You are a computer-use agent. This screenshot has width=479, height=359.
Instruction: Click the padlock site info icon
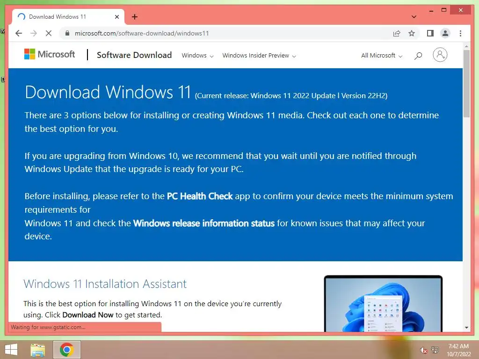67,33
